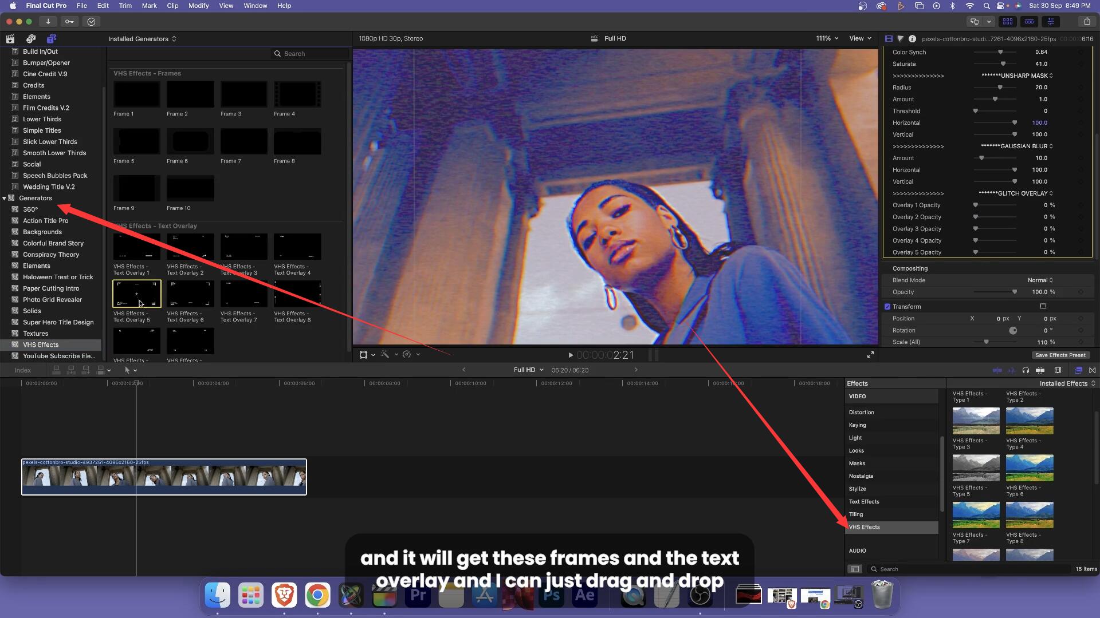Select the pexels-cottonbro clip in timeline
Viewport: 1100px width, 618px height.
click(164, 477)
